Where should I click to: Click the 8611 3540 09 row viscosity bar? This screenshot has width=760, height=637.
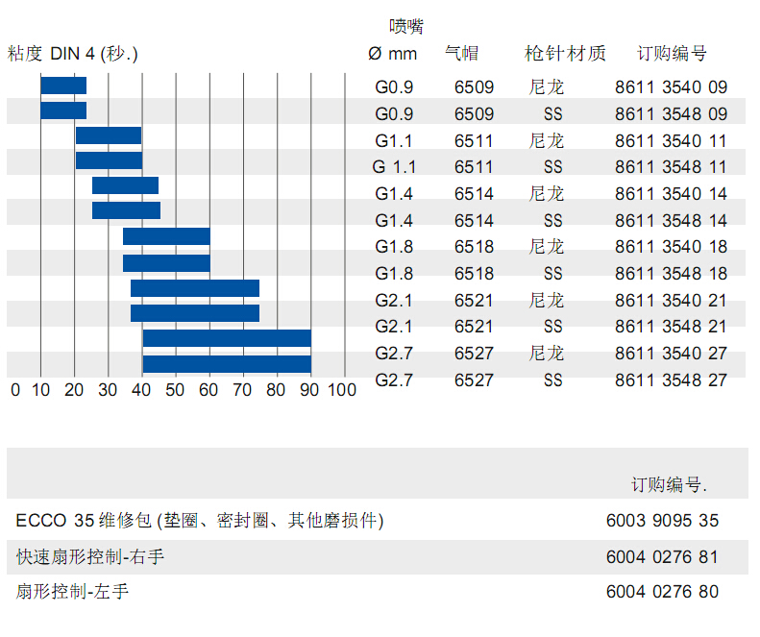click(63, 86)
